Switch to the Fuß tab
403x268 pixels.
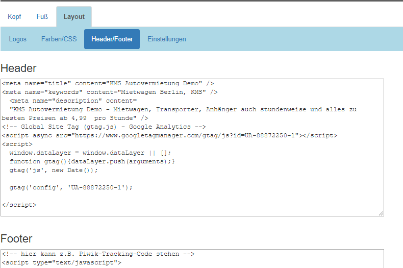click(42, 17)
